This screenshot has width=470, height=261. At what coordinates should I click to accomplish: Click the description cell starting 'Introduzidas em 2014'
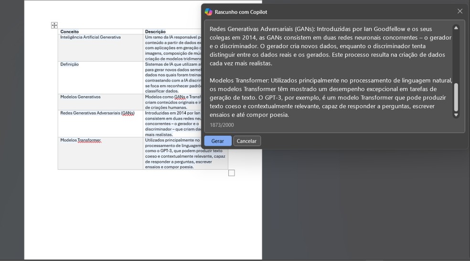point(172,124)
